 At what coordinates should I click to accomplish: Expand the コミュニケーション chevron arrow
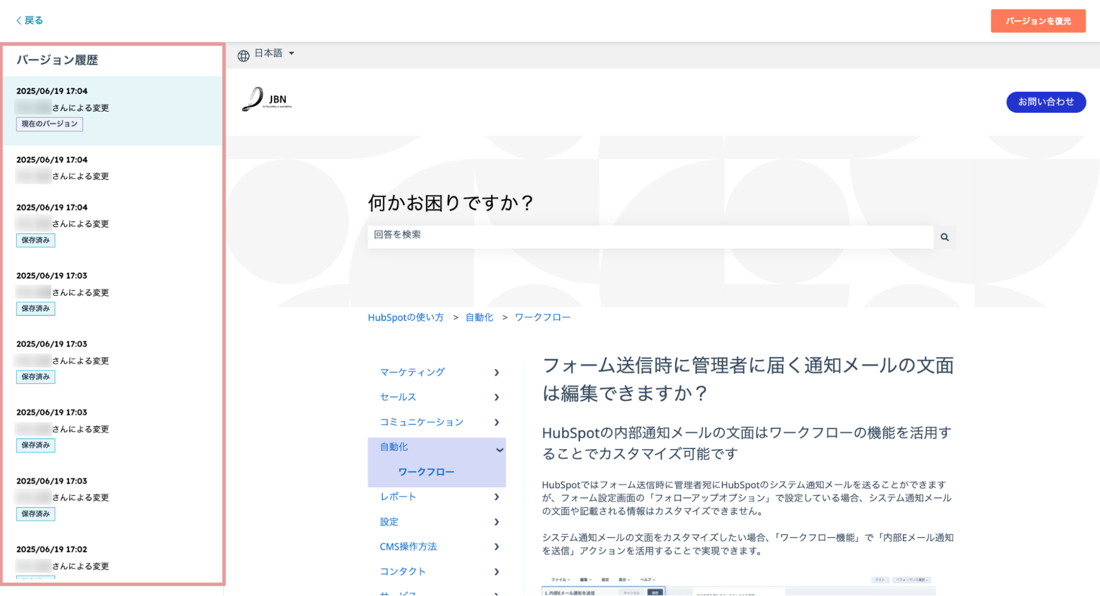click(496, 422)
